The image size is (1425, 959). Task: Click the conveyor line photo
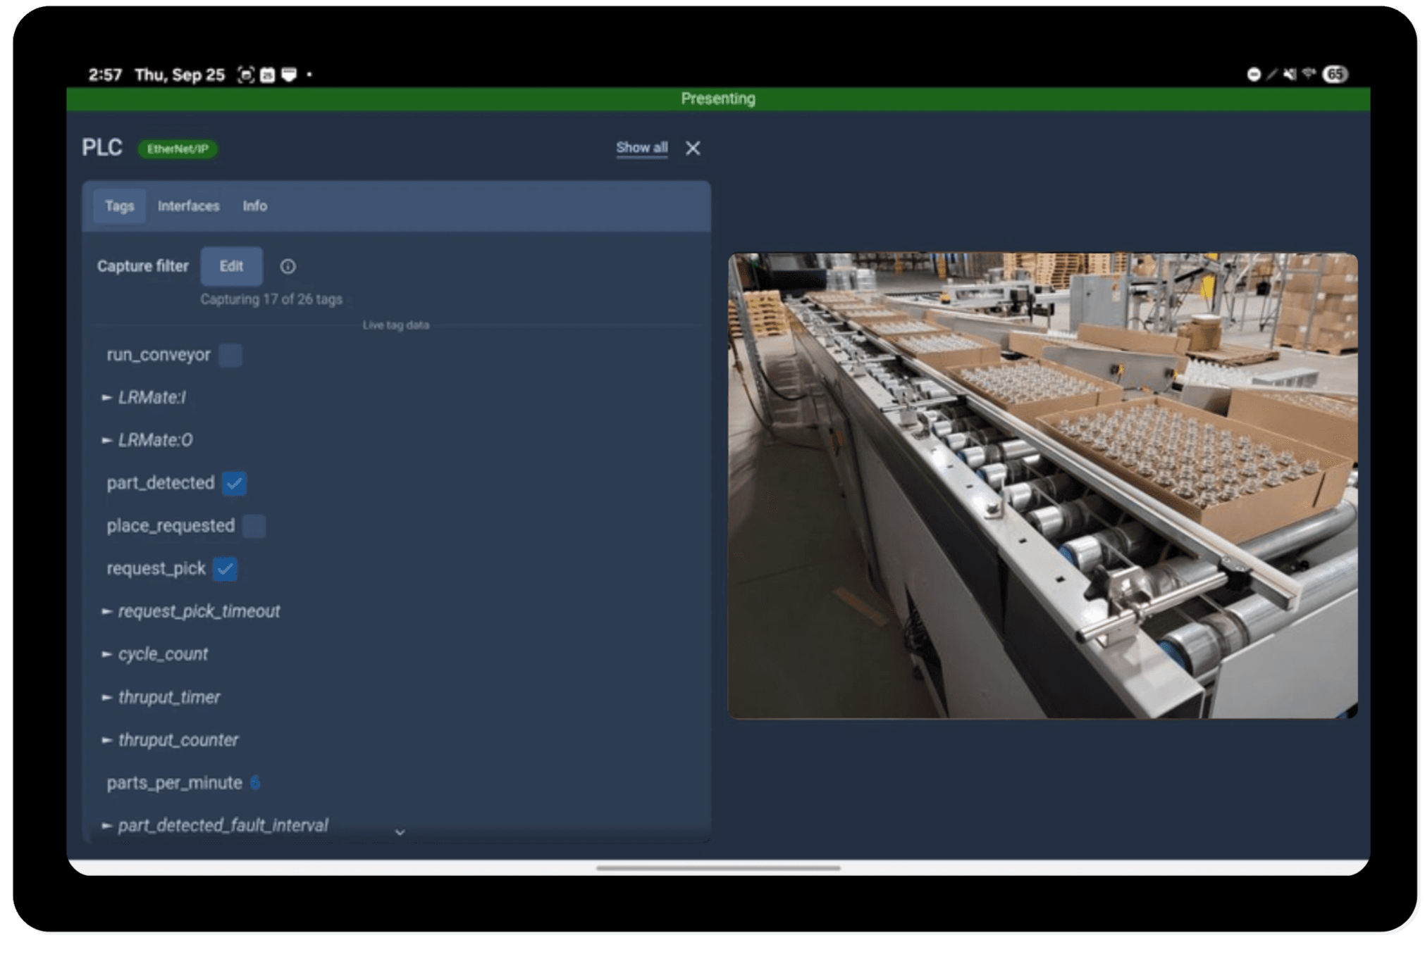tap(1042, 485)
